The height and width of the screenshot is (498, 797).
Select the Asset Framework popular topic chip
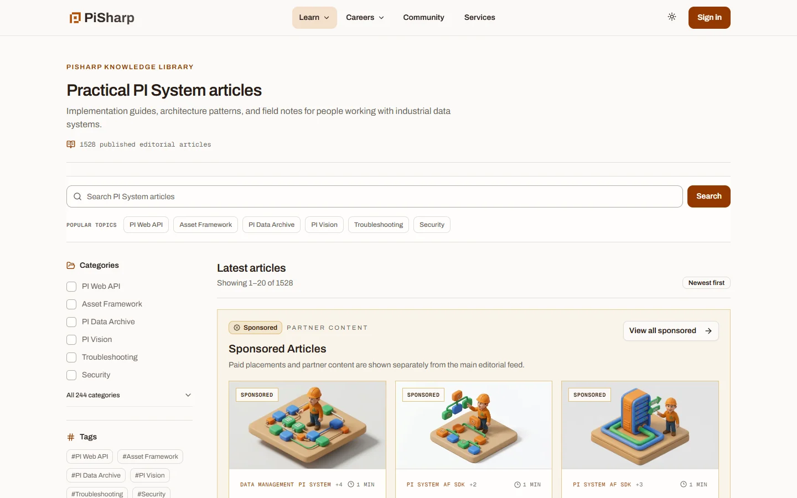click(206, 225)
